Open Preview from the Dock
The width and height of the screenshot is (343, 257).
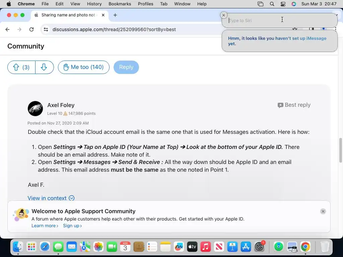click(x=292, y=247)
